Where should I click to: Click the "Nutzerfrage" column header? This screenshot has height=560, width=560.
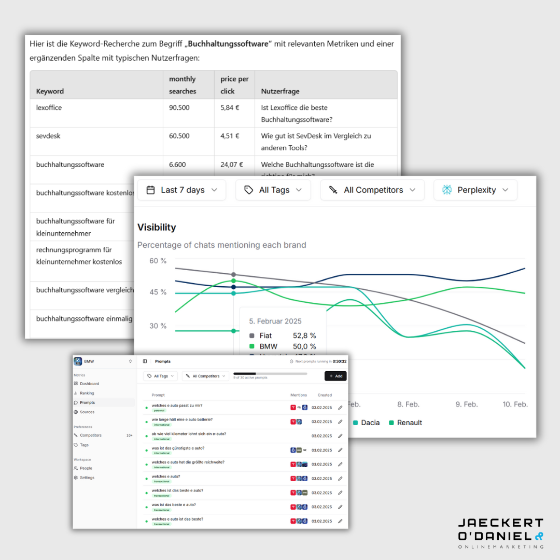[281, 91]
